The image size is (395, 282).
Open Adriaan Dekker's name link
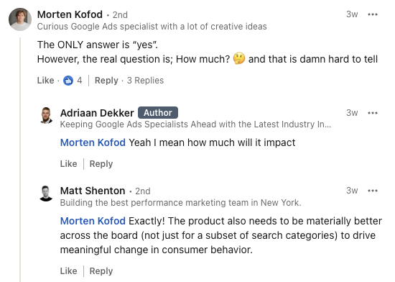point(97,113)
